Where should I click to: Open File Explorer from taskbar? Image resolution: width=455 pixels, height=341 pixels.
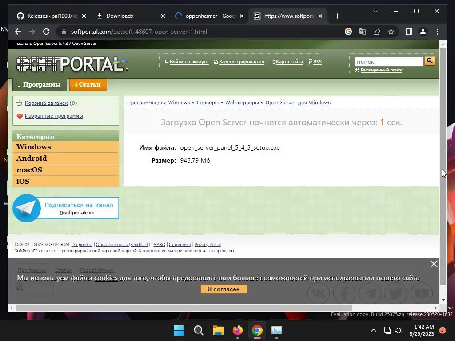(x=218, y=330)
